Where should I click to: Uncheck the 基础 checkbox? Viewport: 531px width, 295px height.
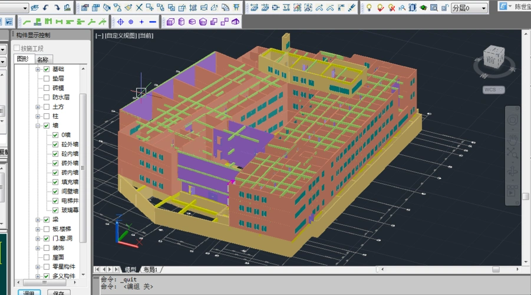(x=47, y=70)
